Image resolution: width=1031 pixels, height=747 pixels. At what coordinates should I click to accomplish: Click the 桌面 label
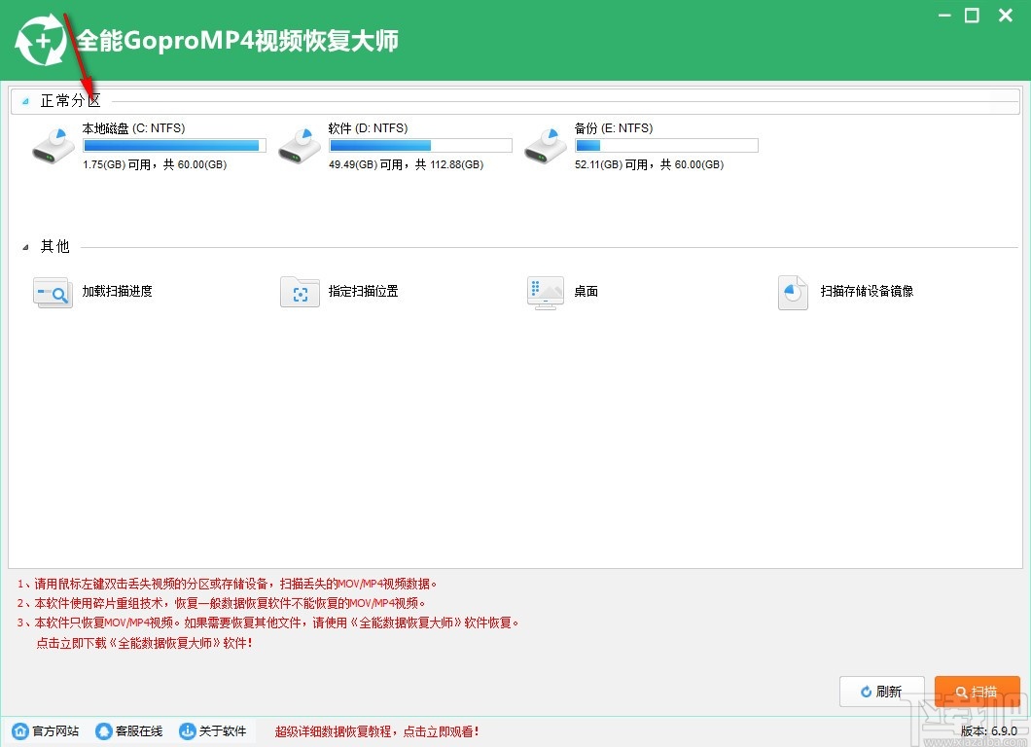[586, 291]
